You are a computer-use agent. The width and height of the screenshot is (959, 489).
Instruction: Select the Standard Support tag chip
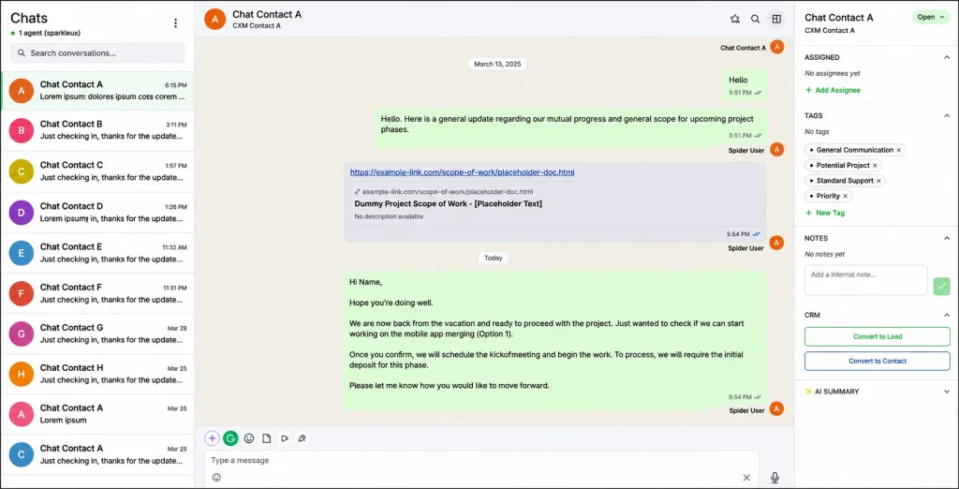845,181
